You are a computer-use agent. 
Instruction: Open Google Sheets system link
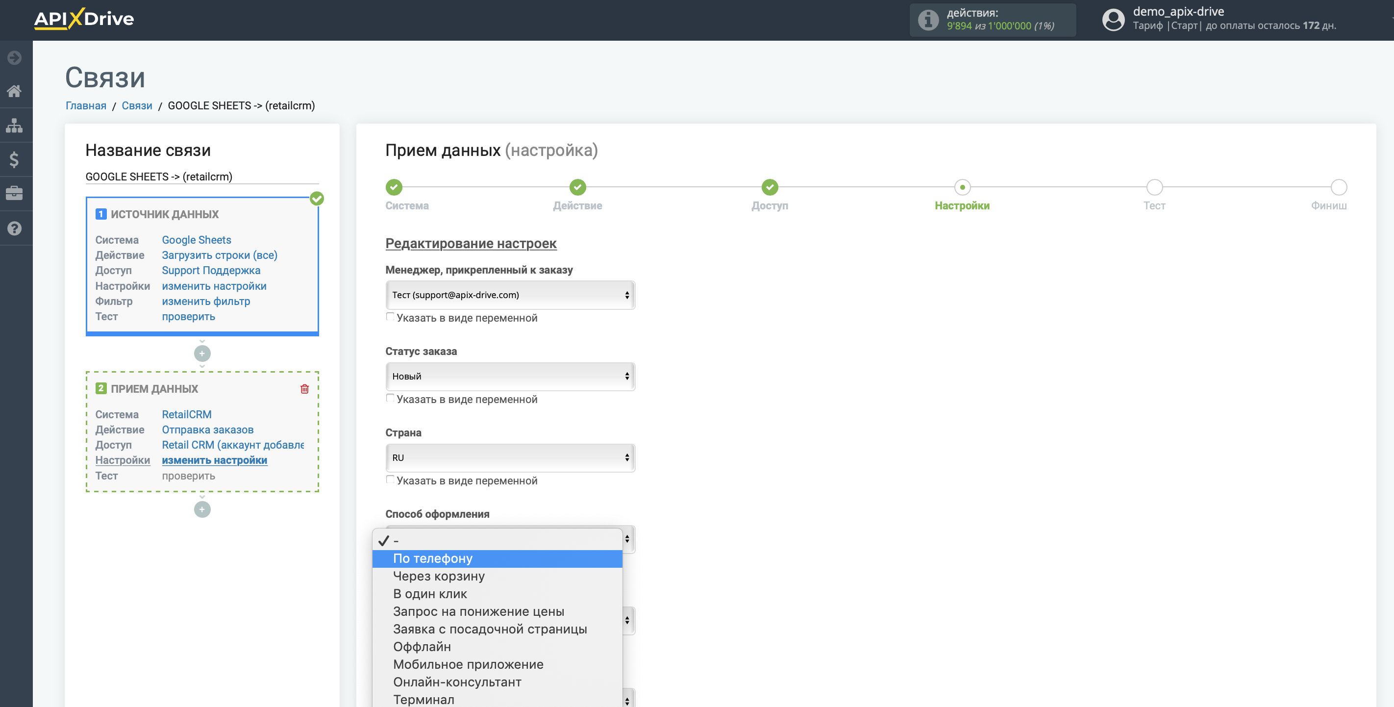click(197, 240)
